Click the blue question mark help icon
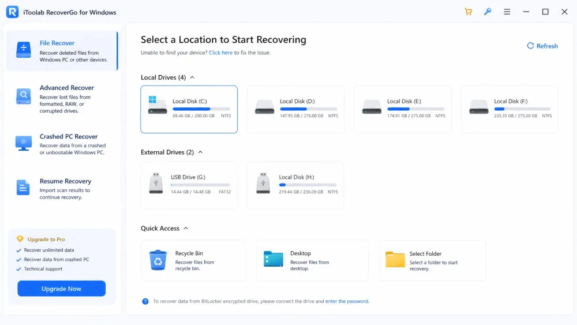This screenshot has width=577, height=325. 145,301
